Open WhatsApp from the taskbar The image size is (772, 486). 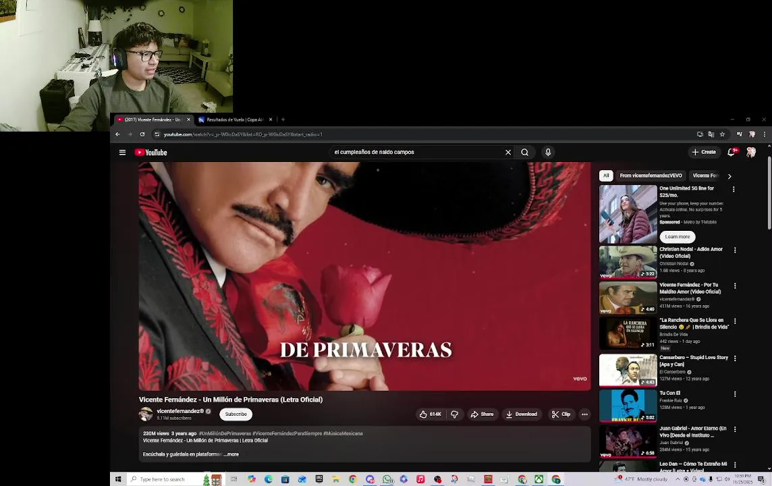[387, 479]
